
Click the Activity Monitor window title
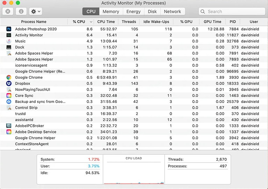133,3
